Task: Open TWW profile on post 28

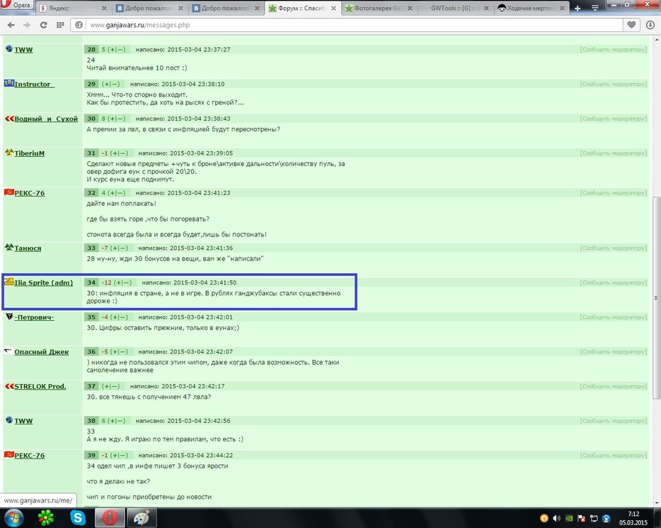Action: [x=23, y=50]
